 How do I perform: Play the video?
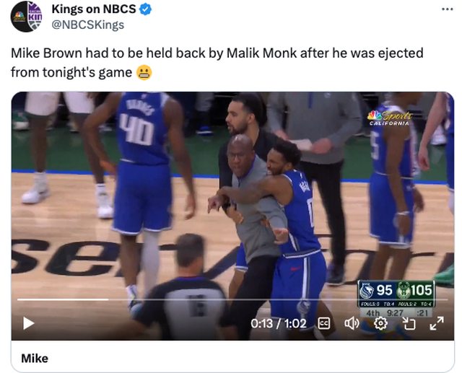[x=29, y=324]
